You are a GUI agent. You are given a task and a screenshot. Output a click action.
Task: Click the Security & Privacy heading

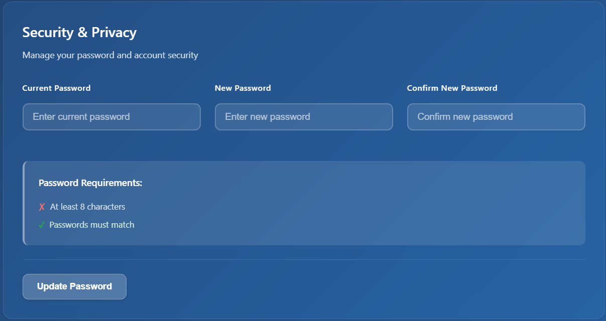tap(79, 32)
